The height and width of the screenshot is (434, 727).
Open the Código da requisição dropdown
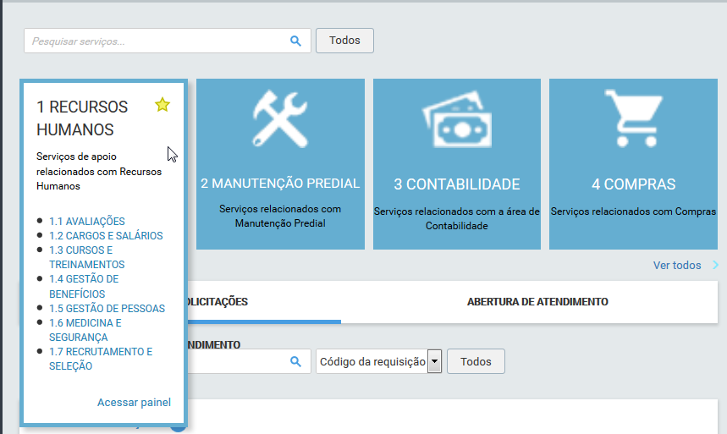coord(434,361)
